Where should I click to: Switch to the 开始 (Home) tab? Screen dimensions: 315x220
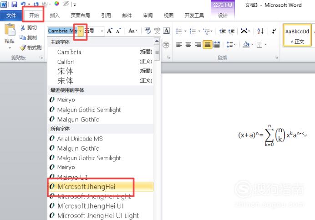[x=34, y=16]
